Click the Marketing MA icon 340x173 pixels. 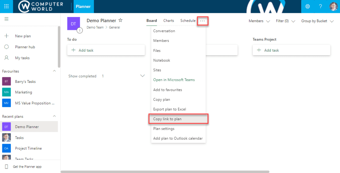click(x=6, y=92)
